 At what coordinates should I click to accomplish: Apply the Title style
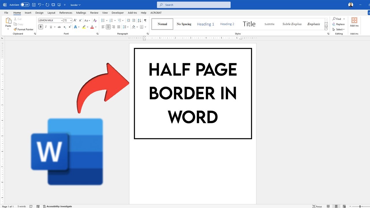(249, 24)
